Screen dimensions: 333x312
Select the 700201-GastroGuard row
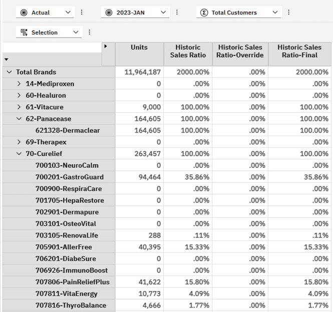(59, 177)
